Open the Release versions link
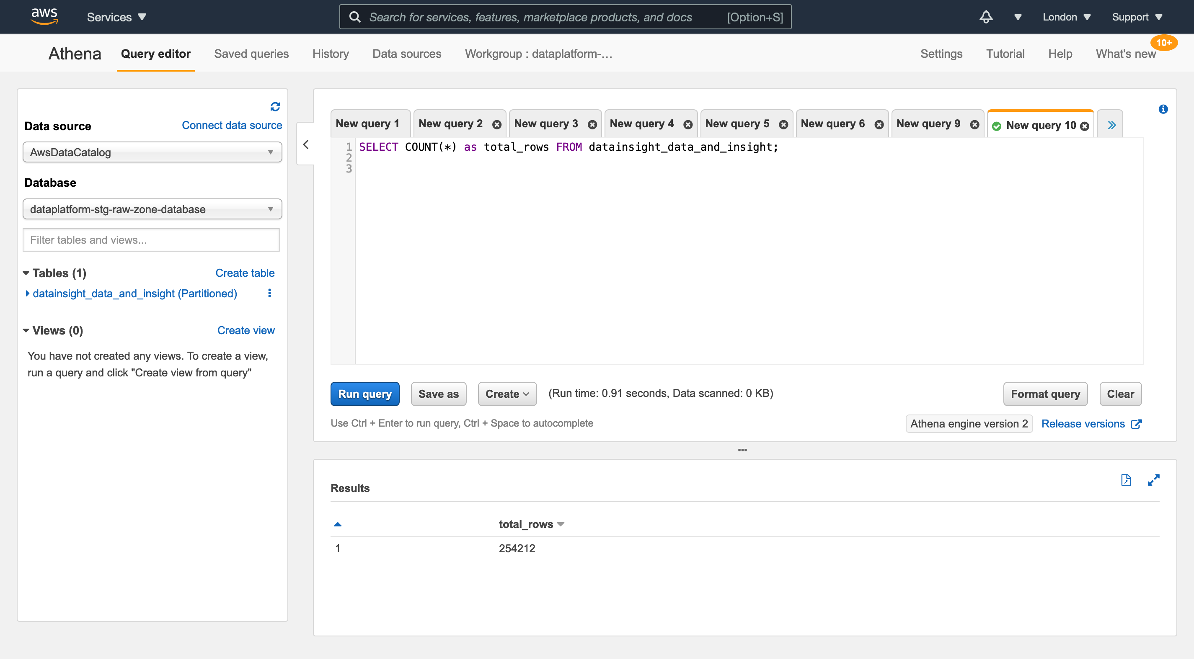 pos(1083,424)
